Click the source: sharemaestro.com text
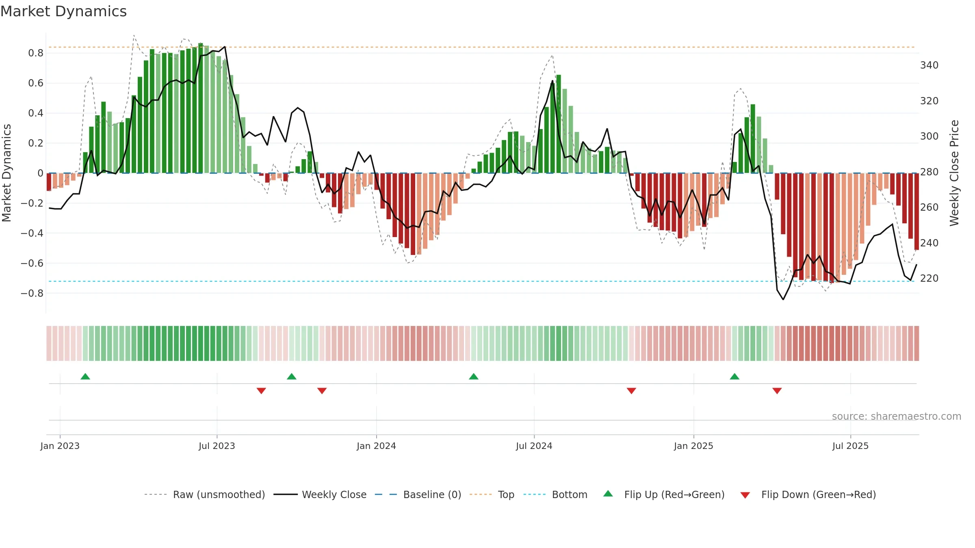The height and width of the screenshot is (548, 975). pyautogui.click(x=897, y=416)
